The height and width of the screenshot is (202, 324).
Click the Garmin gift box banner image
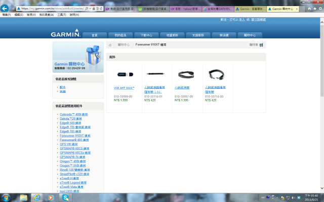click(x=78, y=57)
